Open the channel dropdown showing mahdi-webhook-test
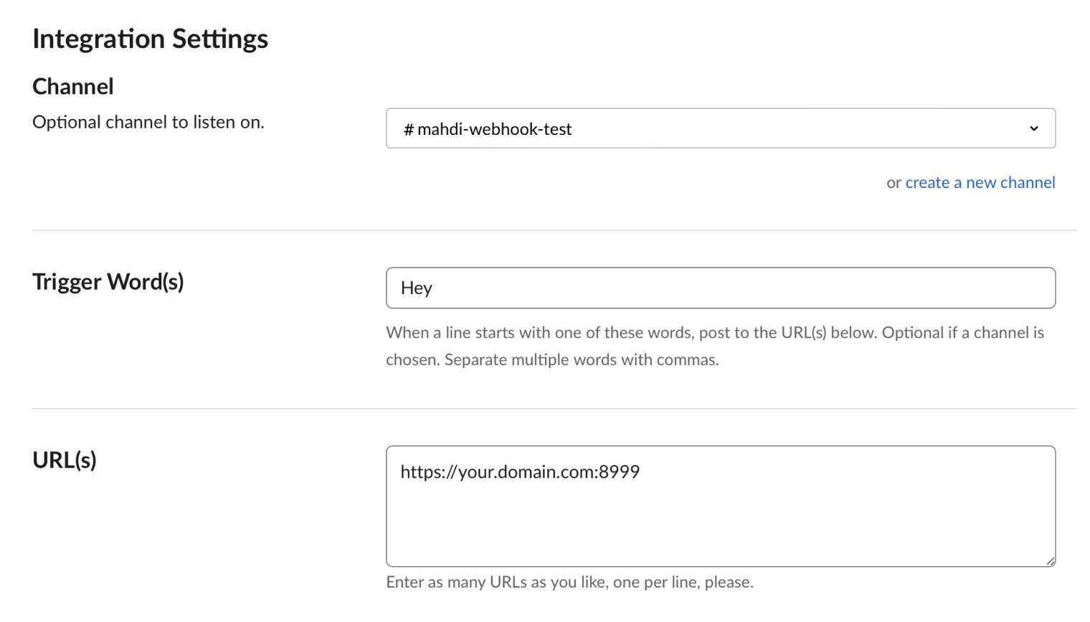1090x622 pixels. [x=720, y=128]
